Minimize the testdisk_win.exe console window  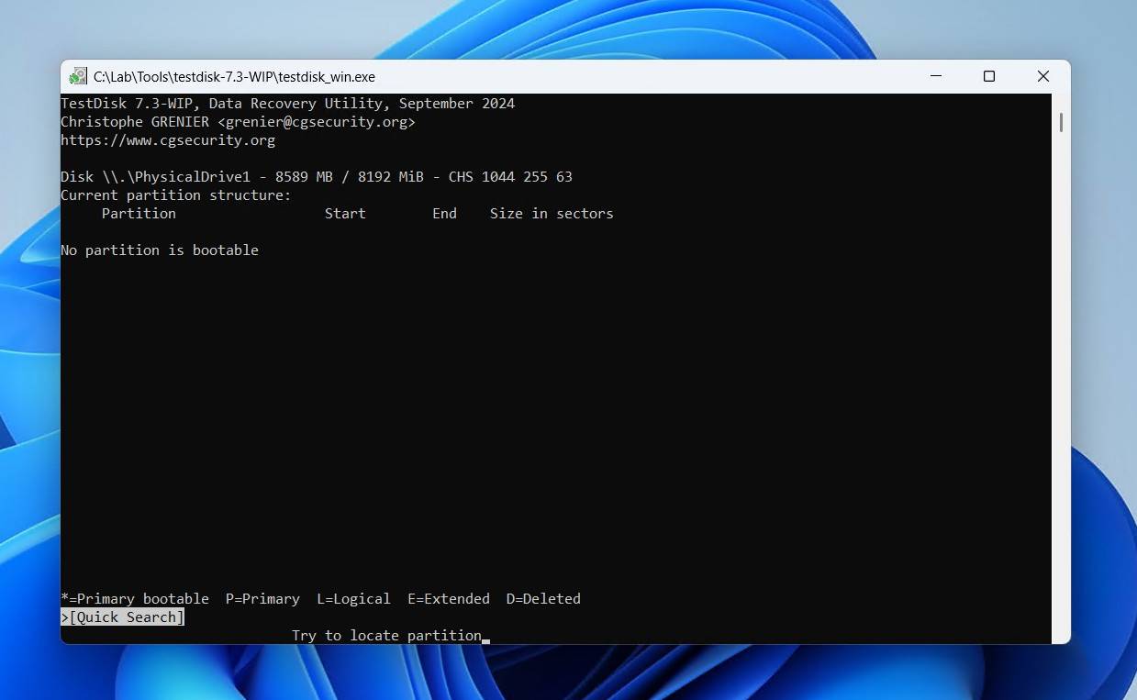(935, 76)
